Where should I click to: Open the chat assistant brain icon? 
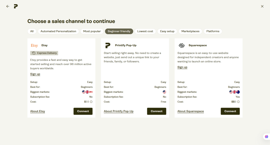point(266,137)
